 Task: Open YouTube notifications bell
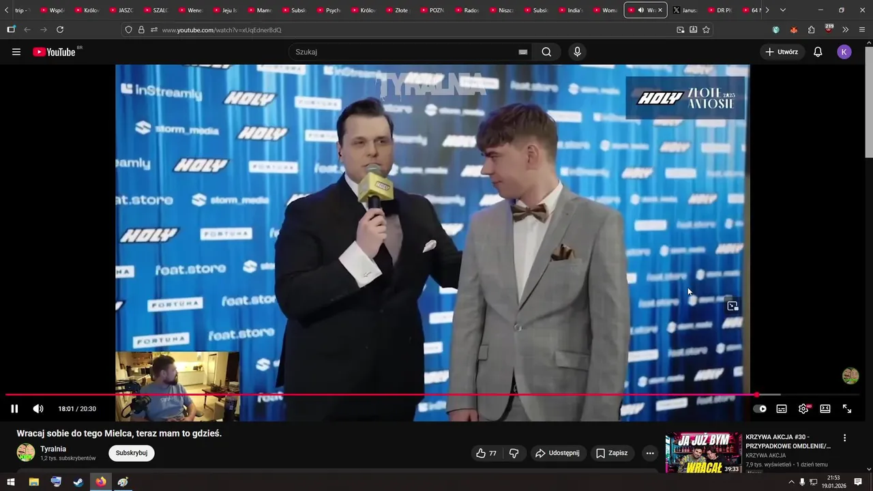(818, 52)
